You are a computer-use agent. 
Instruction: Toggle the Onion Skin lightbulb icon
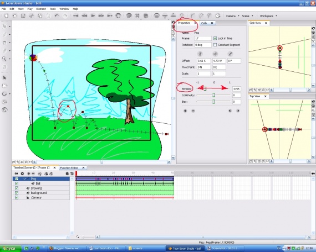pyautogui.click(x=182, y=15)
